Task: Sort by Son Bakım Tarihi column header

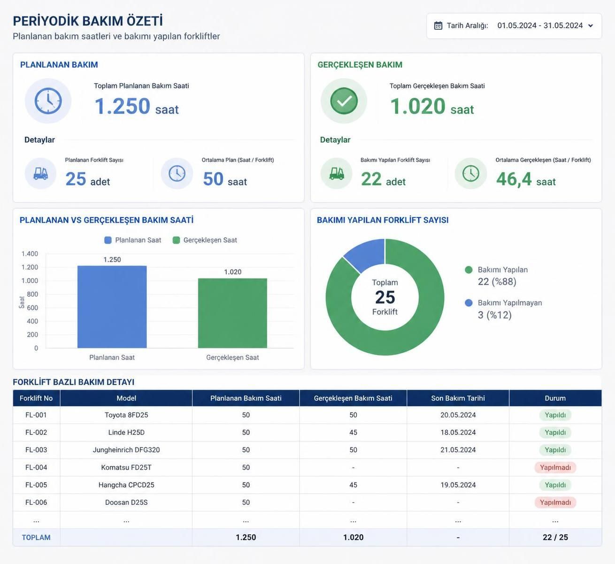Action: click(458, 398)
